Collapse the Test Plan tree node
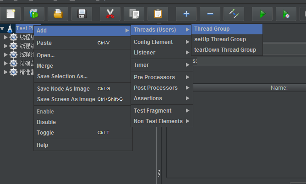306x184 pixels. [2, 29]
